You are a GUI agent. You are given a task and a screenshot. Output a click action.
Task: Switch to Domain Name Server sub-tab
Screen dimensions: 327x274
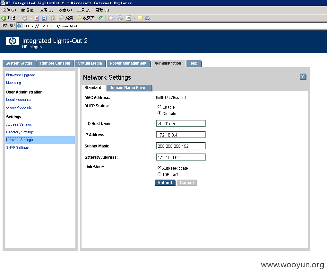tap(129, 88)
